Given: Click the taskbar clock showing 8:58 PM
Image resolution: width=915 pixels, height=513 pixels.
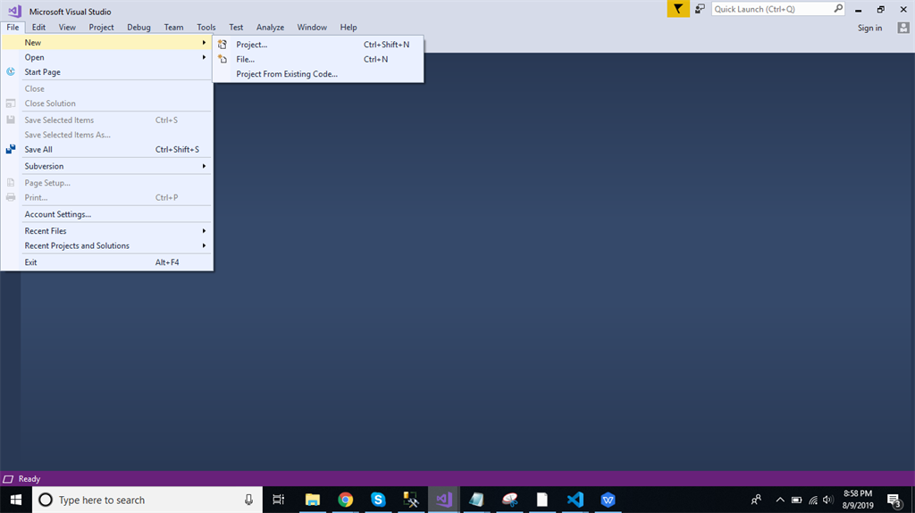Looking at the screenshot, I should (858, 500).
